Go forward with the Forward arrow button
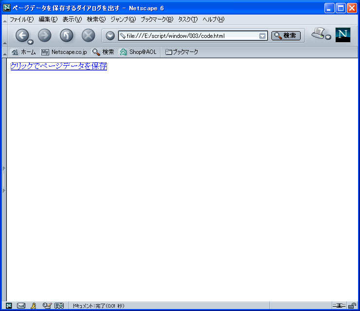Screen dimensions: 360x311 pyautogui.click(x=45, y=35)
